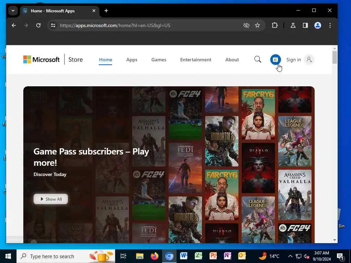The image size is (351, 263).
Task: Toggle the browser side panel icon
Action: click(x=305, y=25)
